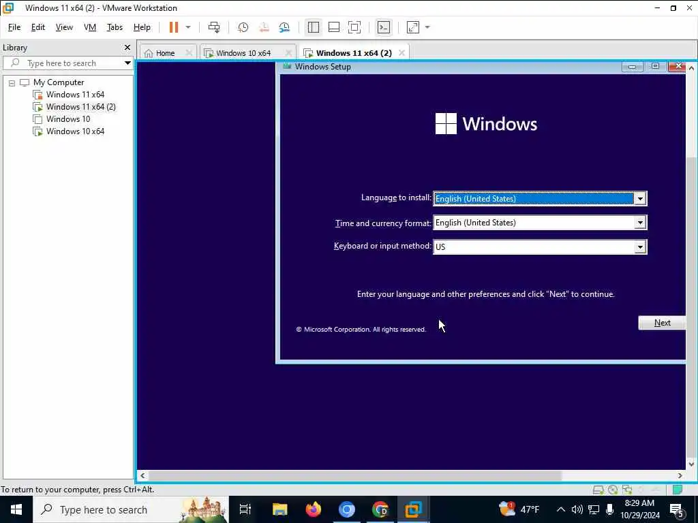This screenshot has width=698, height=523.
Task: Click the network adapter status icon
Action: coord(627,490)
